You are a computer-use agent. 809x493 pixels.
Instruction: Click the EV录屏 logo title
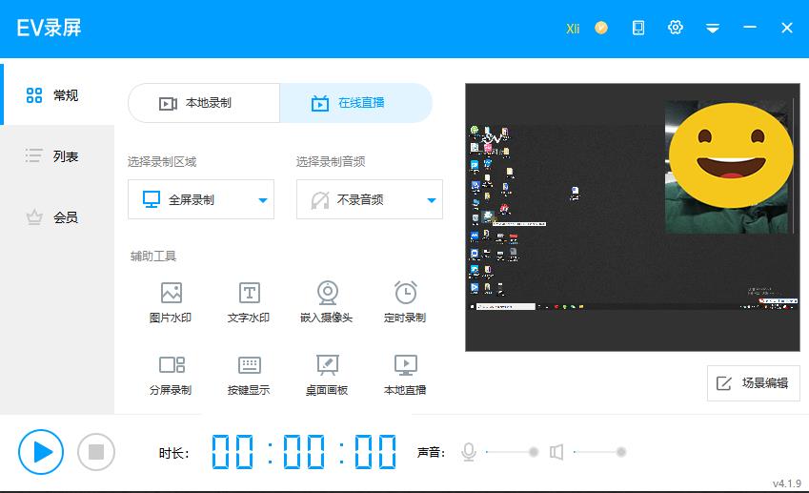coord(49,28)
